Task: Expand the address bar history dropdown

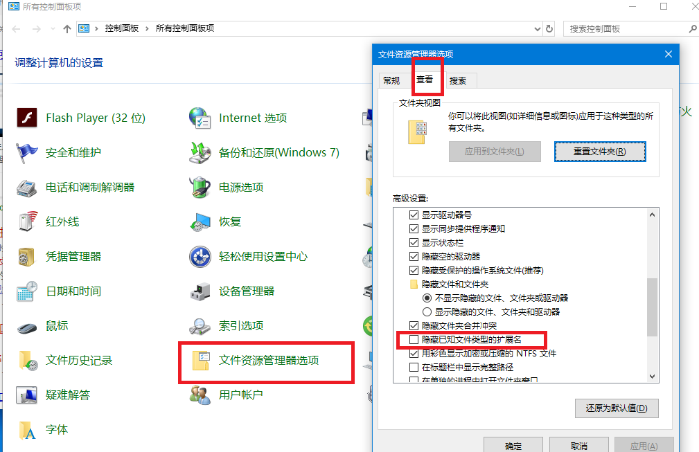Action: (537, 29)
